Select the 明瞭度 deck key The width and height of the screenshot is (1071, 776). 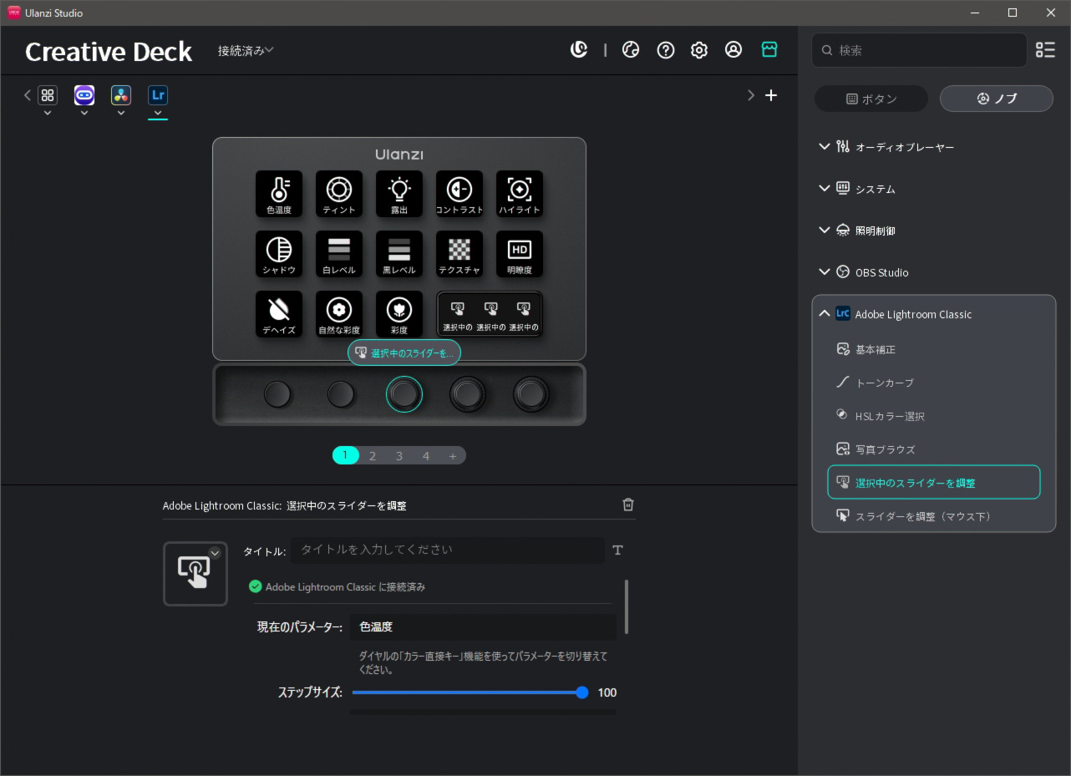click(520, 254)
